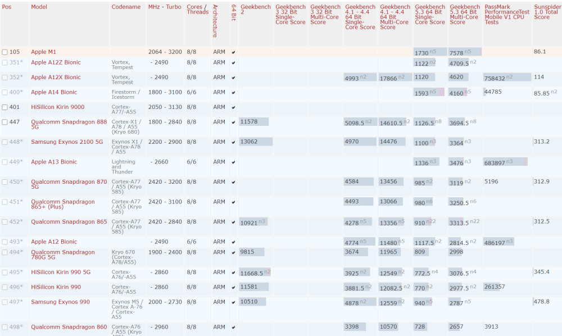
Task: Sort by Sunspider 1.0 Total Score header
Action: [x=547, y=12]
